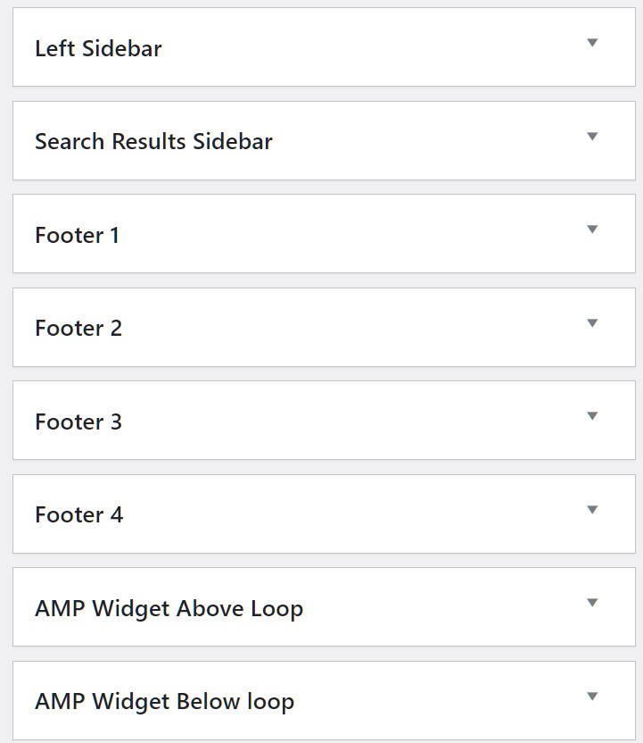Click the Left Sidebar dropdown arrow icon

[592, 43]
